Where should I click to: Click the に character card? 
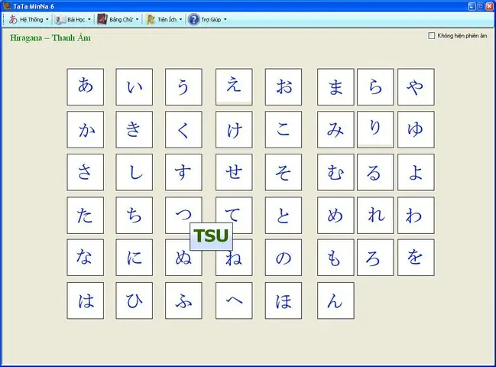coord(134,258)
